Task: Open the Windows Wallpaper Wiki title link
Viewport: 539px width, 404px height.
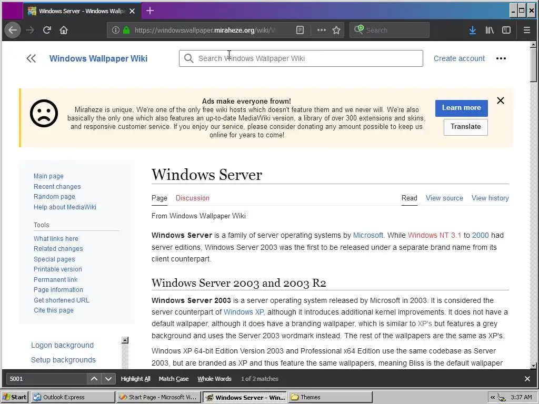Action: pyautogui.click(x=98, y=58)
